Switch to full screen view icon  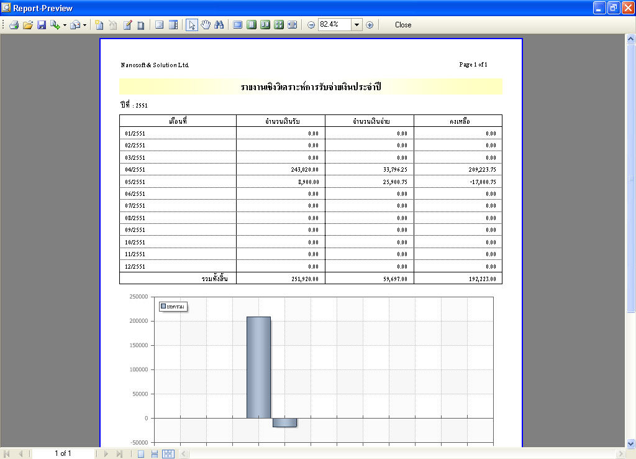click(238, 25)
